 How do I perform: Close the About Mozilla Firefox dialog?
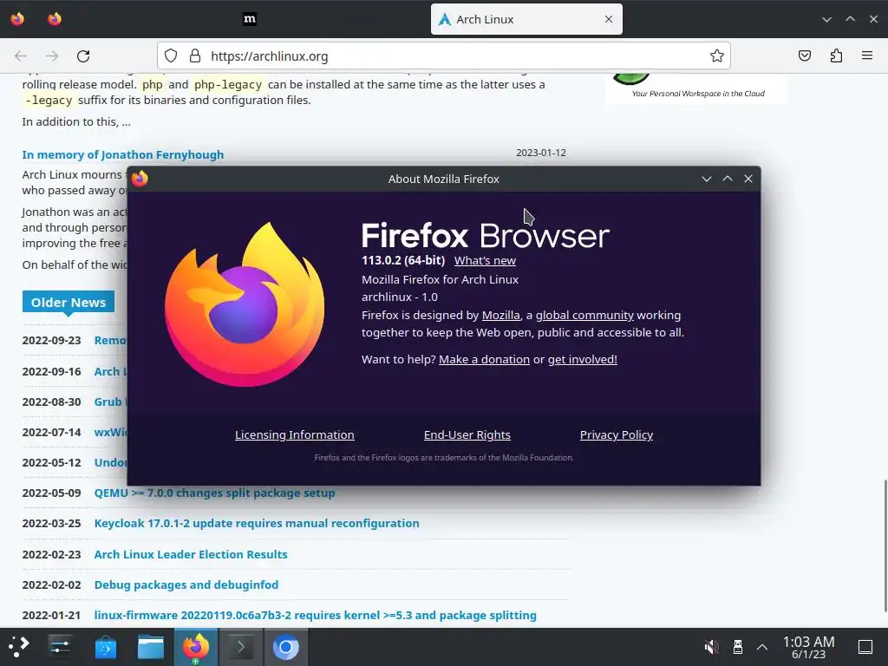coord(748,179)
